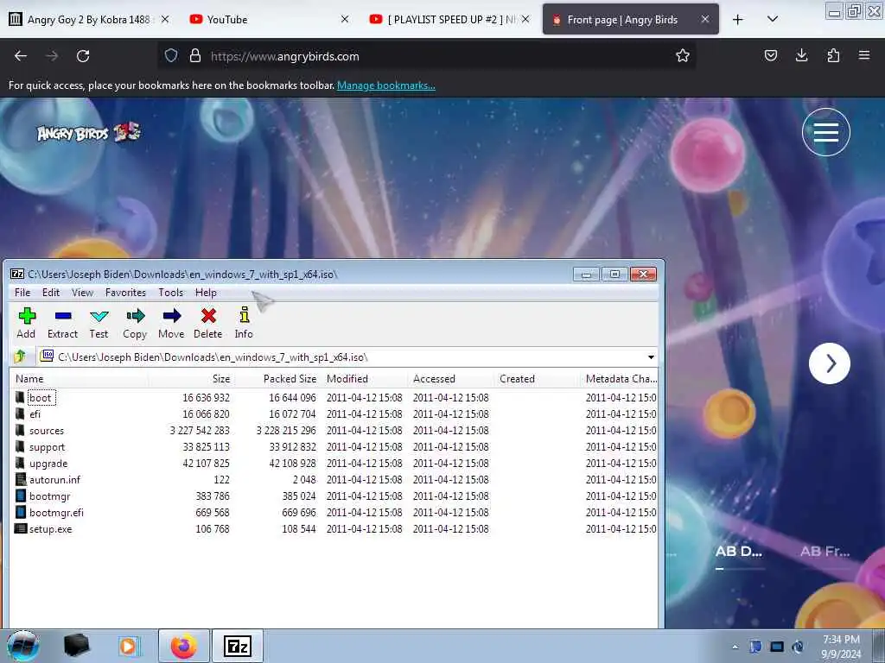This screenshot has width=885, height=663.
Task: Click Firefox icon in the taskbar
Action: pyautogui.click(x=184, y=646)
